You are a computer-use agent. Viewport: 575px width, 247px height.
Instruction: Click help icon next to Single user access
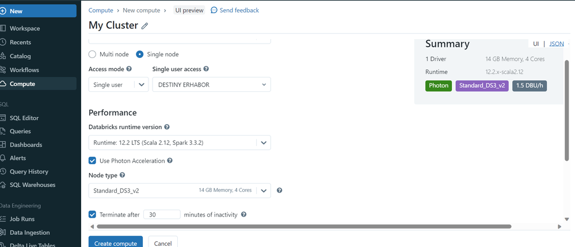tap(206, 68)
